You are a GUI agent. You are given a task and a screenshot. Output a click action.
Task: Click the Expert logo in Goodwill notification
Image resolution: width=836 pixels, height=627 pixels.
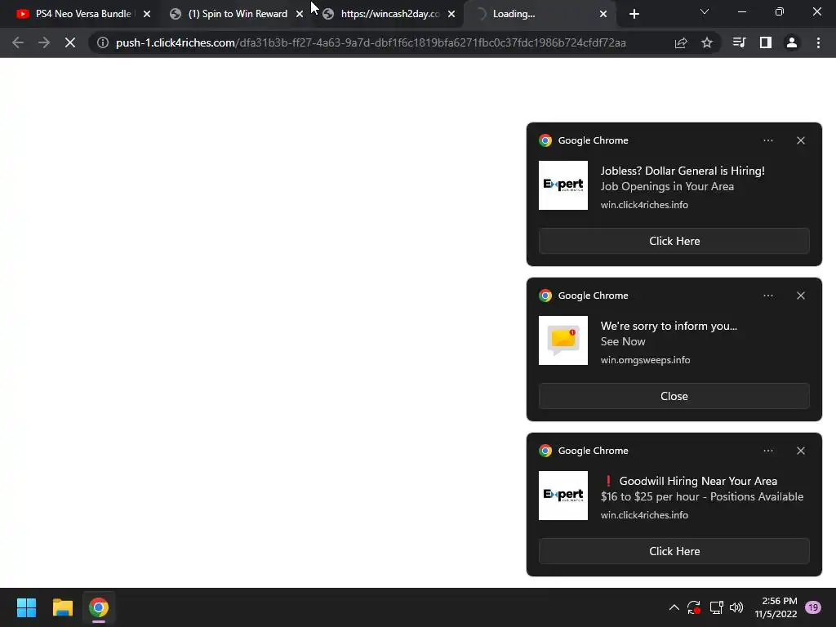[563, 496]
